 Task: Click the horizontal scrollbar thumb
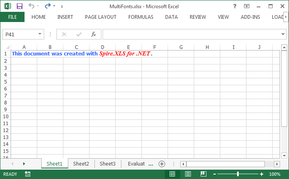click(x=226, y=164)
